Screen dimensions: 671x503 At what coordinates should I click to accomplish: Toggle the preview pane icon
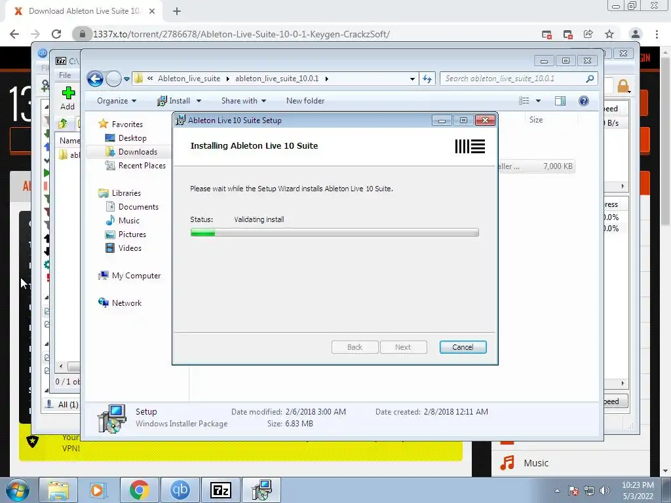pos(560,101)
